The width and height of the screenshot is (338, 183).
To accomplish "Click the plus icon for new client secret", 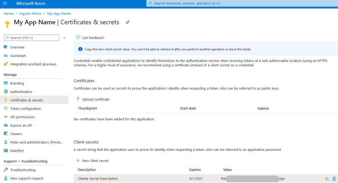I will click(x=78, y=160).
